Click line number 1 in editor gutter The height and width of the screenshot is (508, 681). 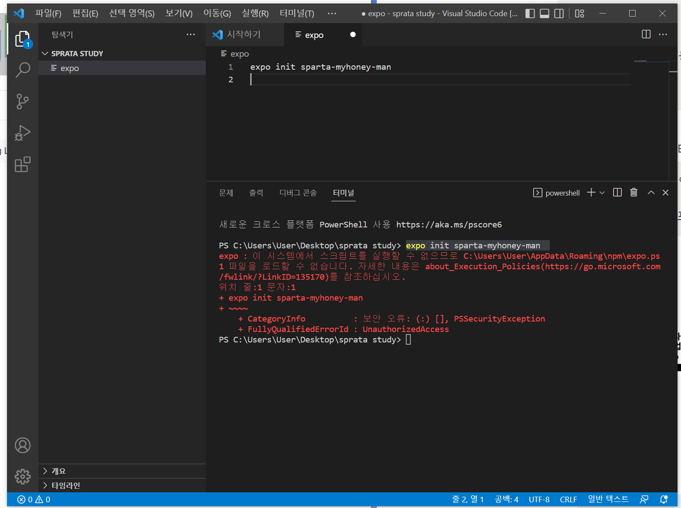click(231, 67)
